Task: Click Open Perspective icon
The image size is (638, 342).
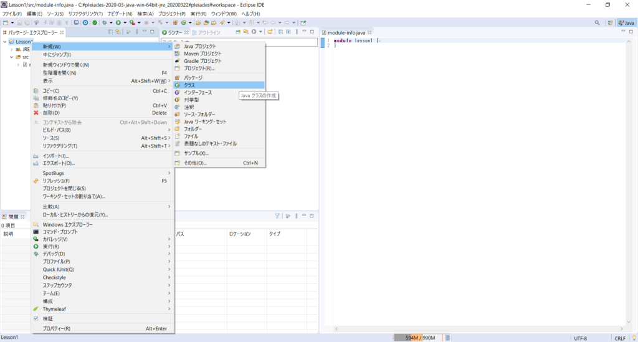Action: coord(610,23)
